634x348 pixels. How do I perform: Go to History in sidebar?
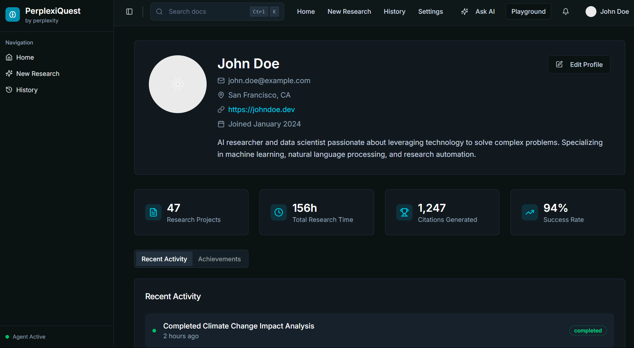click(x=27, y=90)
